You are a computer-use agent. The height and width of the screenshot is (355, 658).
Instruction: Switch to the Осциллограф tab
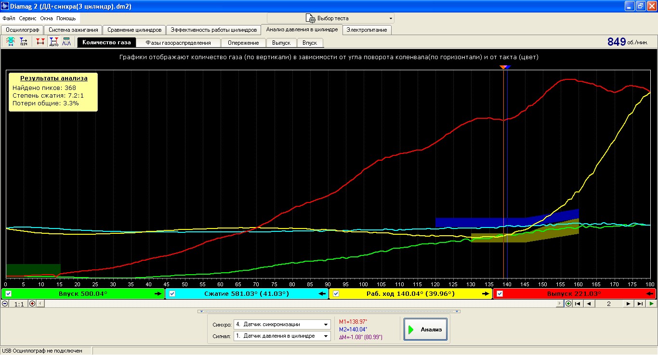(22, 30)
